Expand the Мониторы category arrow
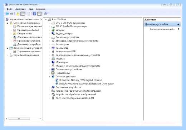Screen dimensions: 186x130 click(x=49, y=62)
